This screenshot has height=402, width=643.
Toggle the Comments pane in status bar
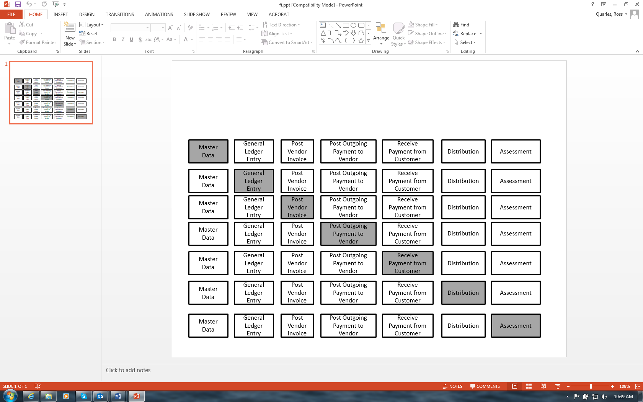click(485, 386)
